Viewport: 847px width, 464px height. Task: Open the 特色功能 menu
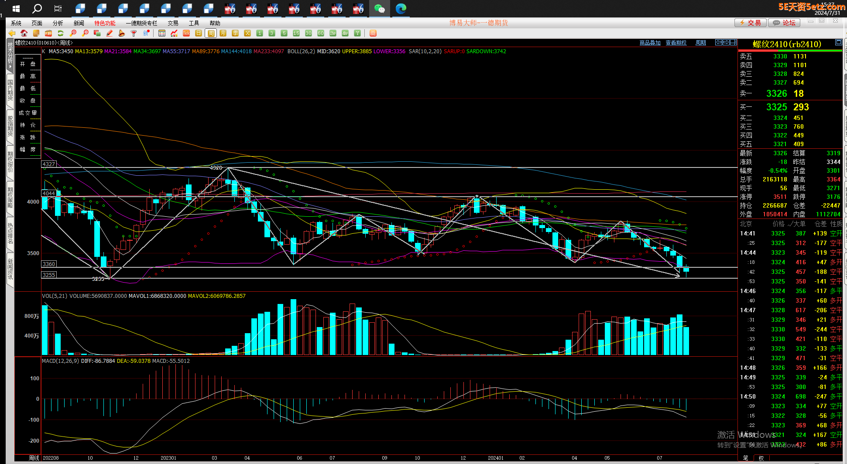click(x=105, y=23)
